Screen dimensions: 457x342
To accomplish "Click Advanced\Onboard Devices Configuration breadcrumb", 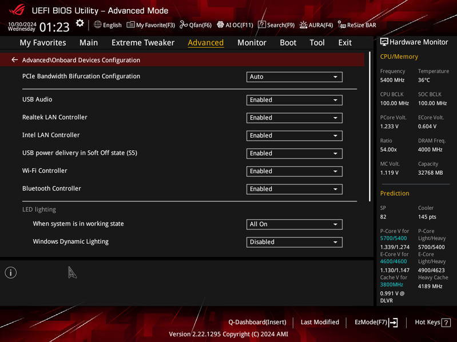I will [x=81, y=60].
